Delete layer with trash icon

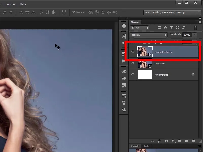click(193, 141)
